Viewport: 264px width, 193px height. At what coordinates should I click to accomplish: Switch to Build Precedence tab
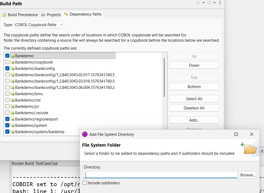(20, 15)
